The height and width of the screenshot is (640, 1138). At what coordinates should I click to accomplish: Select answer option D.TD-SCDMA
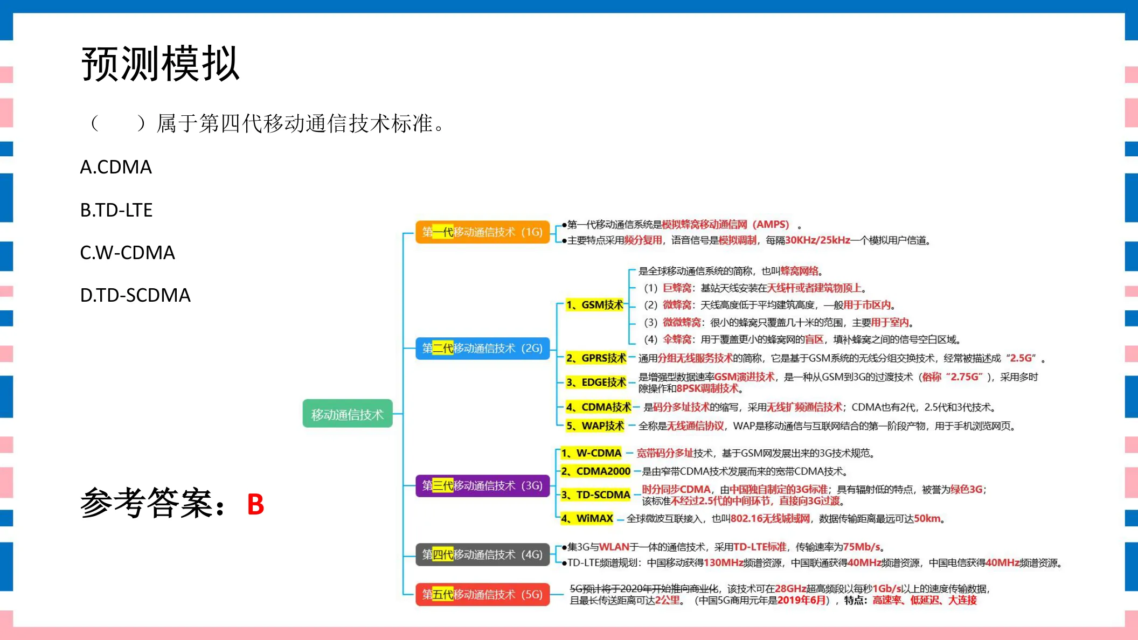coord(135,295)
